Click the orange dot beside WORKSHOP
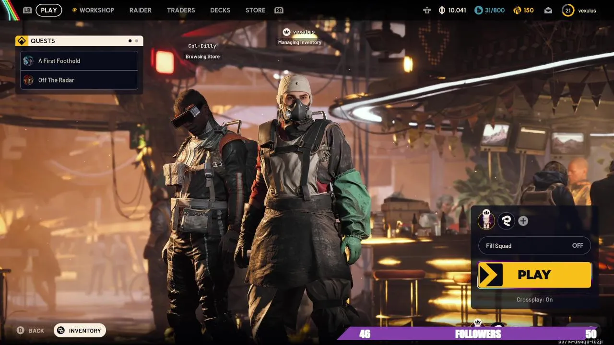614x345 pixels. [x=74, y=10]
